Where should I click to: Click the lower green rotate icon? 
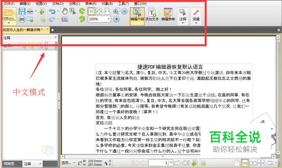click(82, 19)
